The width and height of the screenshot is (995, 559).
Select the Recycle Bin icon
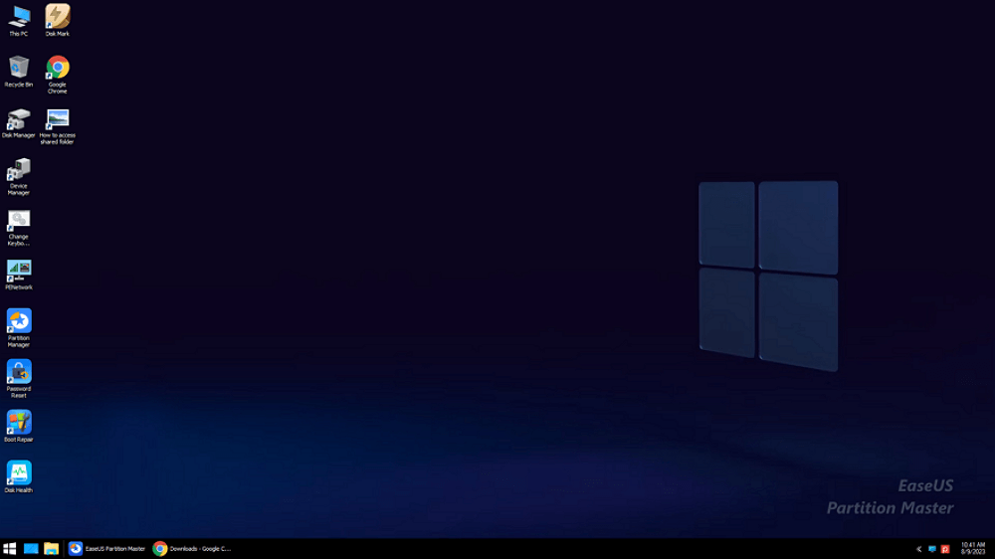pyautogui.click(x=18, y=71)
